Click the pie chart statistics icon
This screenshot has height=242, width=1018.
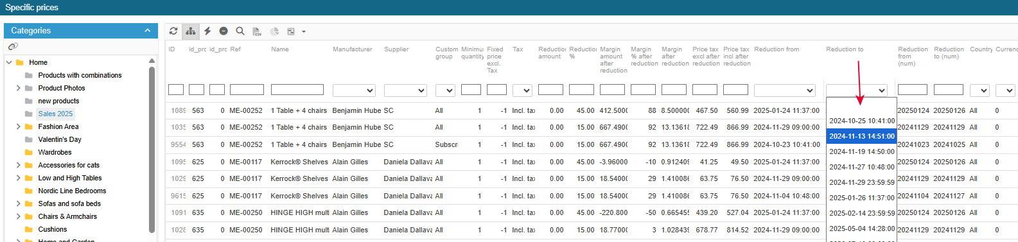(274, 31)
